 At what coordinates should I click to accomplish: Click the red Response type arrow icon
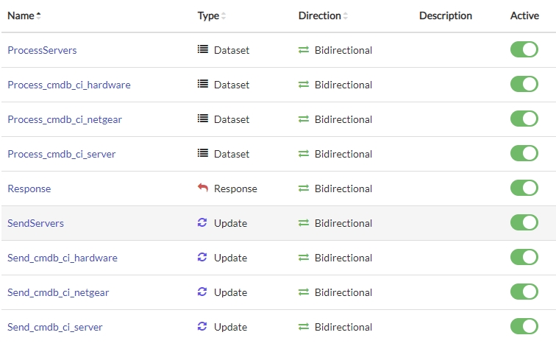pyautogui.click(x=203, y=188)
